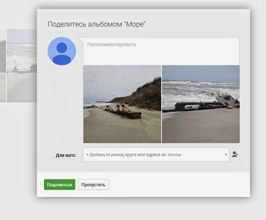Click the blue profile avatar icon
Viewport: 266px width, 220px height.
coord(62,51)
